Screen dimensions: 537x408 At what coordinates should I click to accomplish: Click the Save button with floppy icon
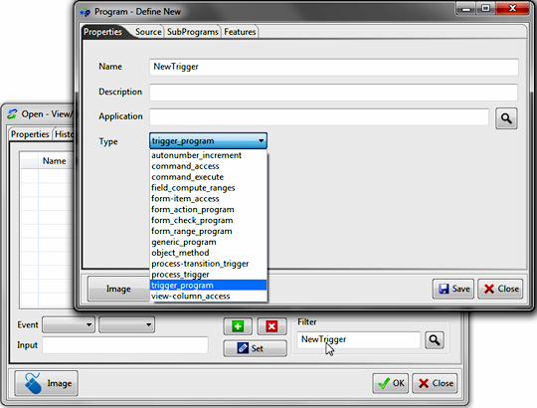click(453, 289)
